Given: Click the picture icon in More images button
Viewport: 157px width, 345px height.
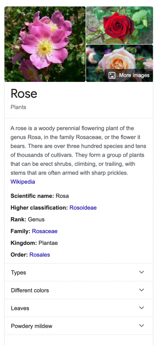Looking at the screenshot, I should (112, 75).
